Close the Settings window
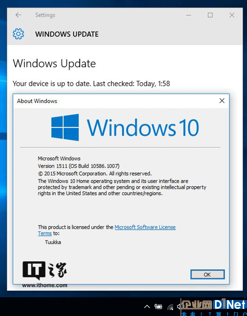 tap(232, 15)
